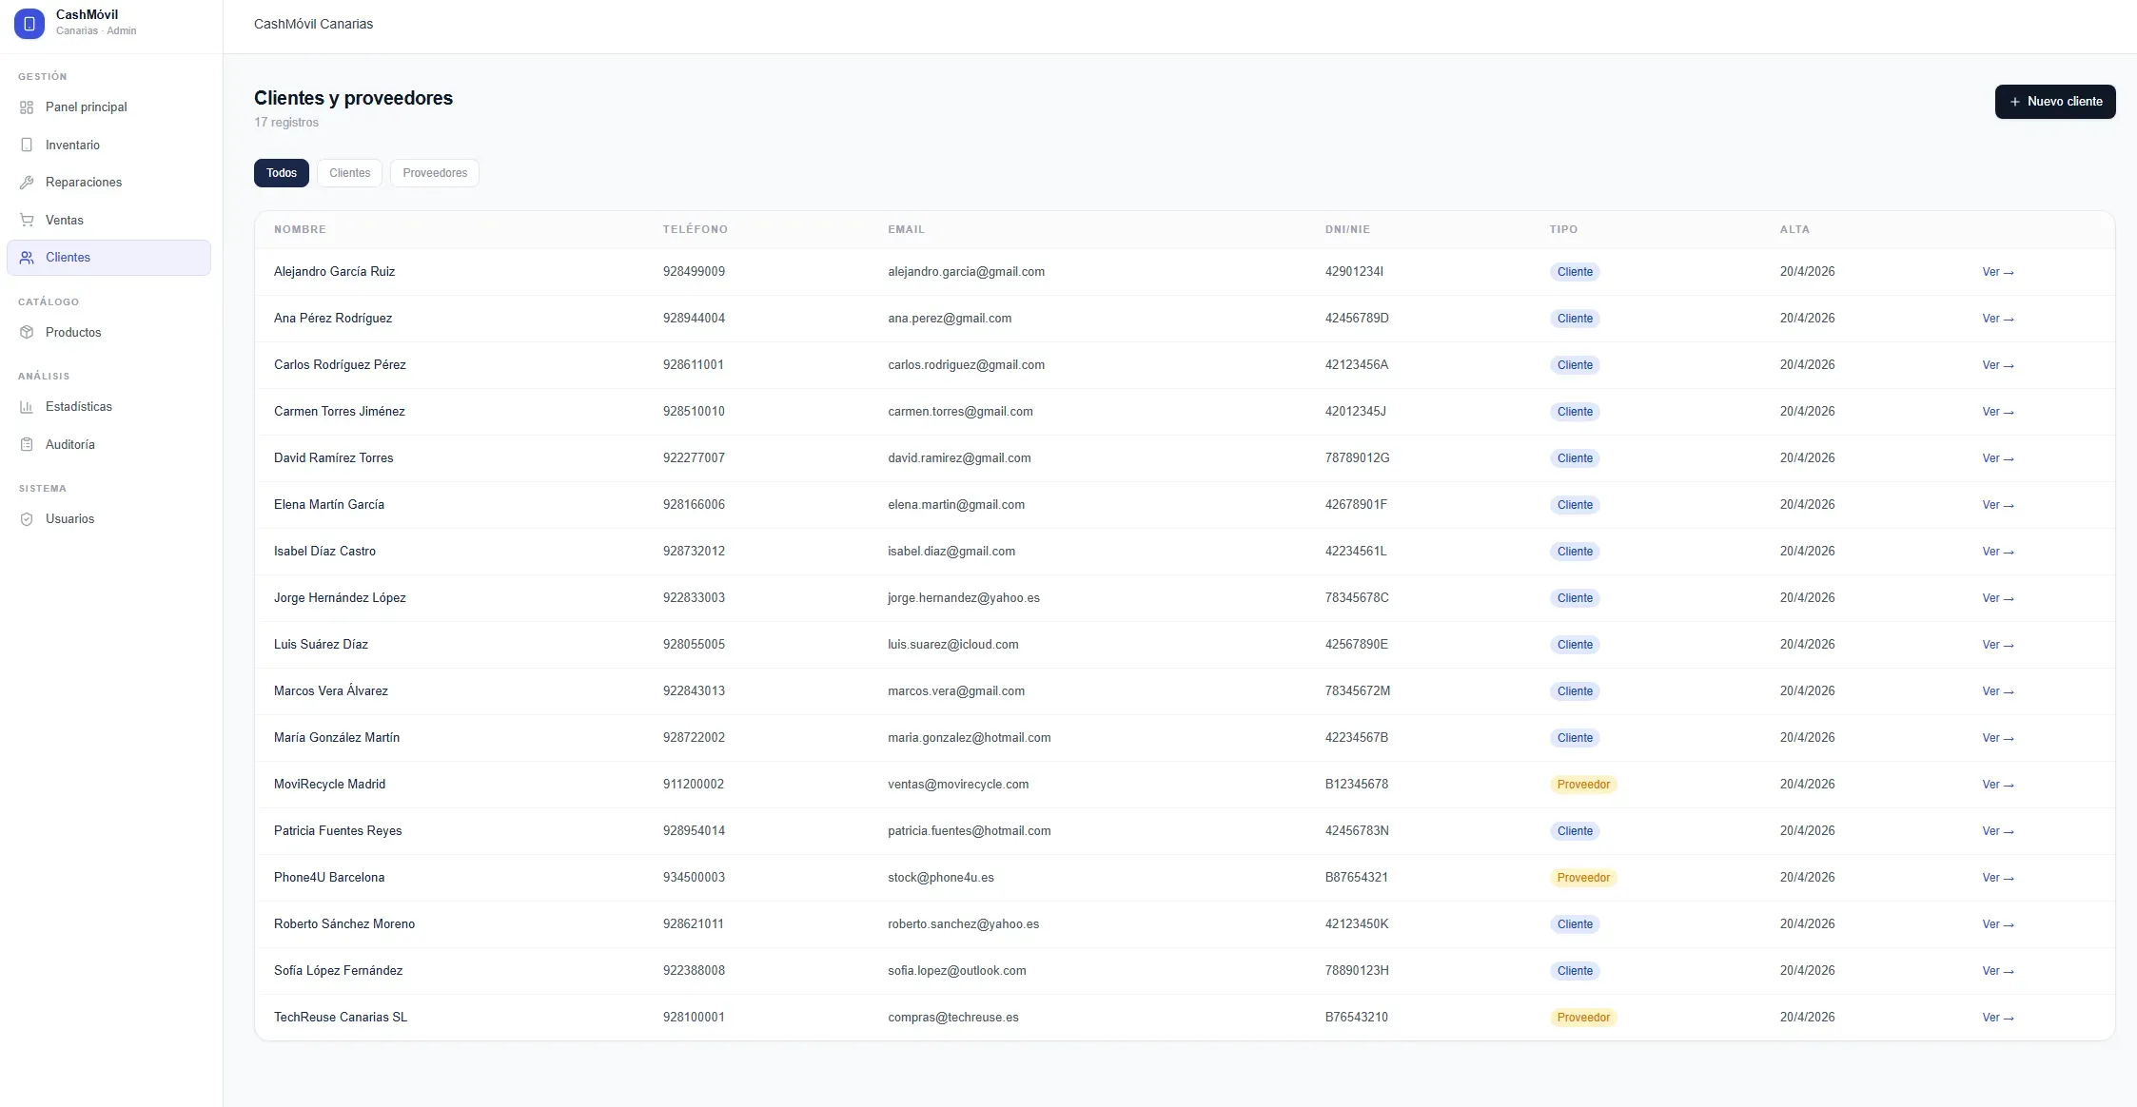Open Panel principal in sidebar
The height and width of the screenshot is (1107, 2137).
108,107
